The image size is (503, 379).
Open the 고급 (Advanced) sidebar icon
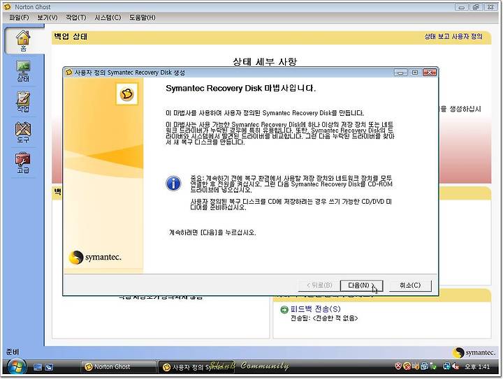[23, 163]
